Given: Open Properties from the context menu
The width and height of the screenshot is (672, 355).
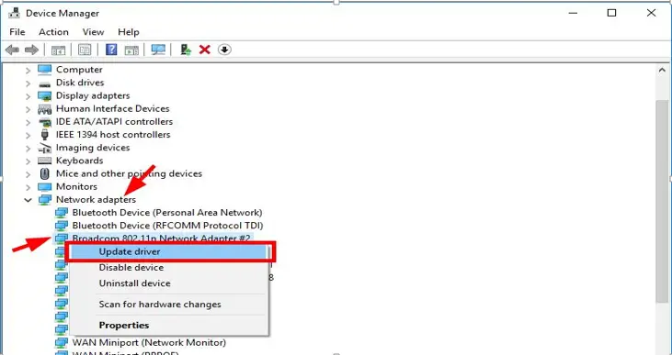Looking at the screenshot, I should 169,325.
